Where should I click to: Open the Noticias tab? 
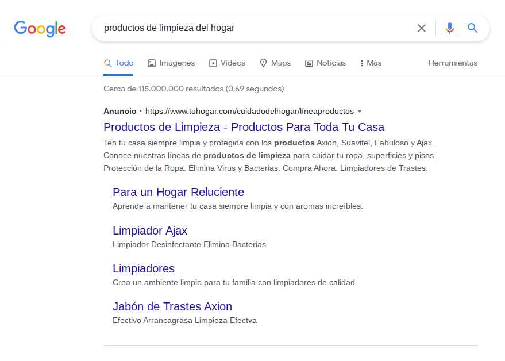325,63
